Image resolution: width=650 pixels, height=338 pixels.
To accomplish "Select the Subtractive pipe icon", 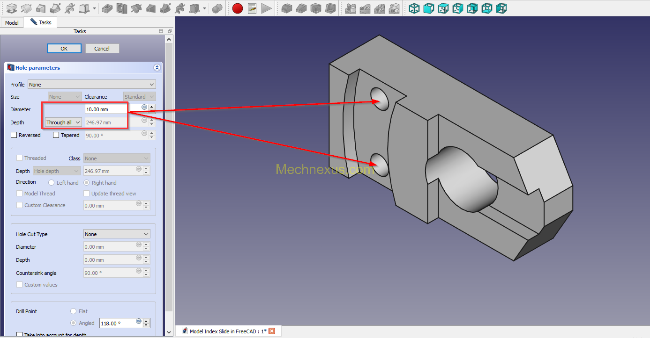I will pos(165,8).
